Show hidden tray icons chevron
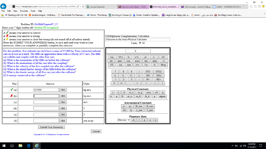This screenshot has height=149, width=266. point(232,146)
